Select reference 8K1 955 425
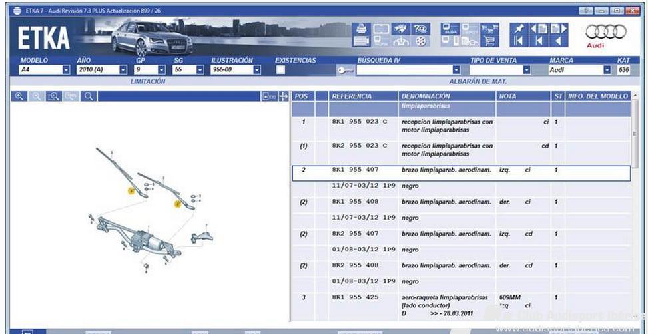 click(x=355, y=297)
